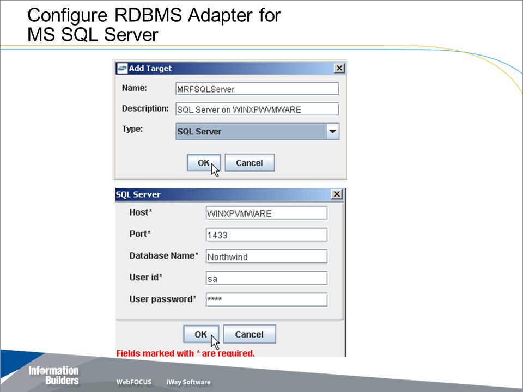The image size is (523, 392).
Task: Click the 'Port*' label
Action: [x=140, y=234]
